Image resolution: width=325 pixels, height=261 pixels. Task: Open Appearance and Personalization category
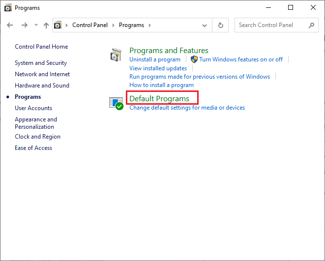(36, 123)
